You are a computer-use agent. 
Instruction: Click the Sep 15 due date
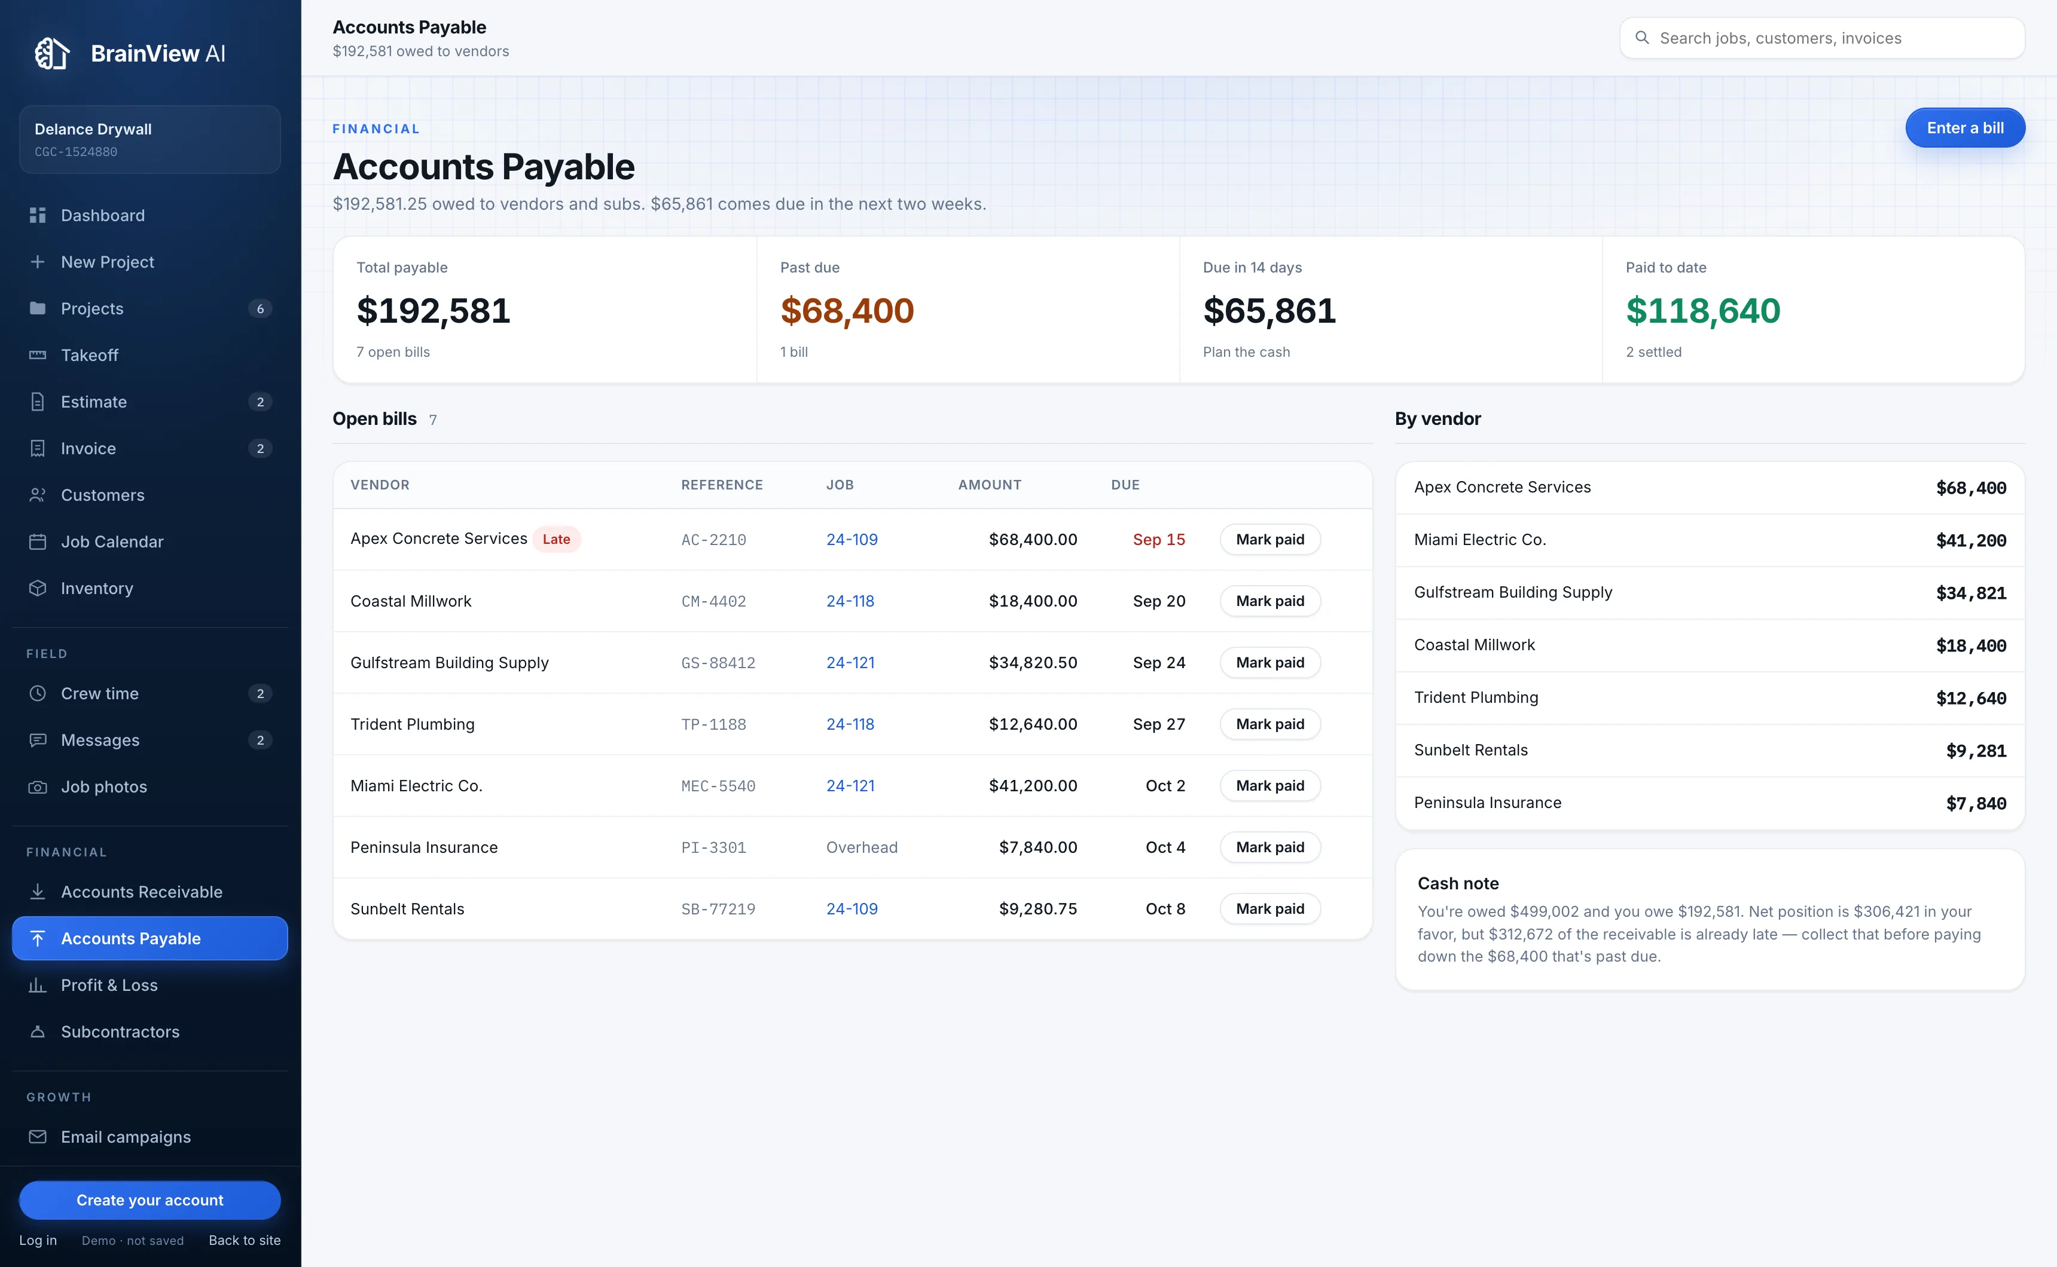click(x=1159, y=540)
